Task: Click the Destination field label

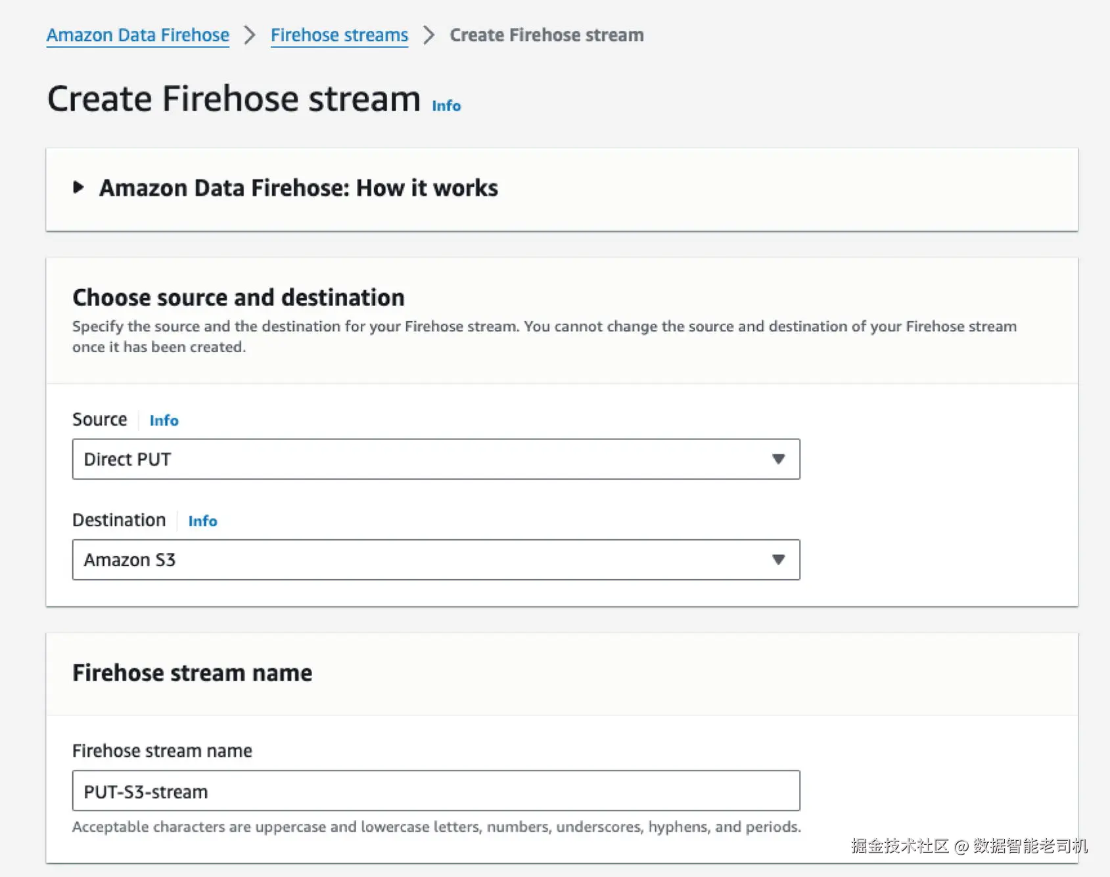Action: [119, 520]
